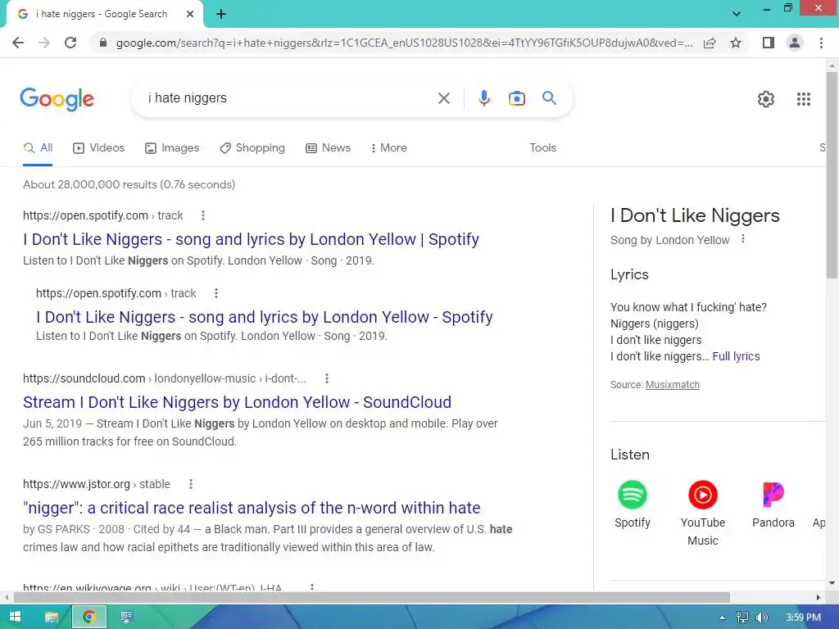Viewport: 839px width, 629px height.
Task: Open the clock showing 3:59 PM
Action: [x=803, y=618]
